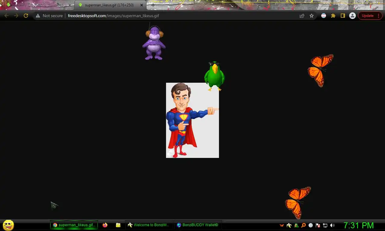
Task: Bookmark this page with the star icon
Action: click(312, 16)
